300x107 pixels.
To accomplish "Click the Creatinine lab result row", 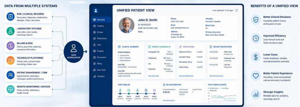I will coord(160,70).
